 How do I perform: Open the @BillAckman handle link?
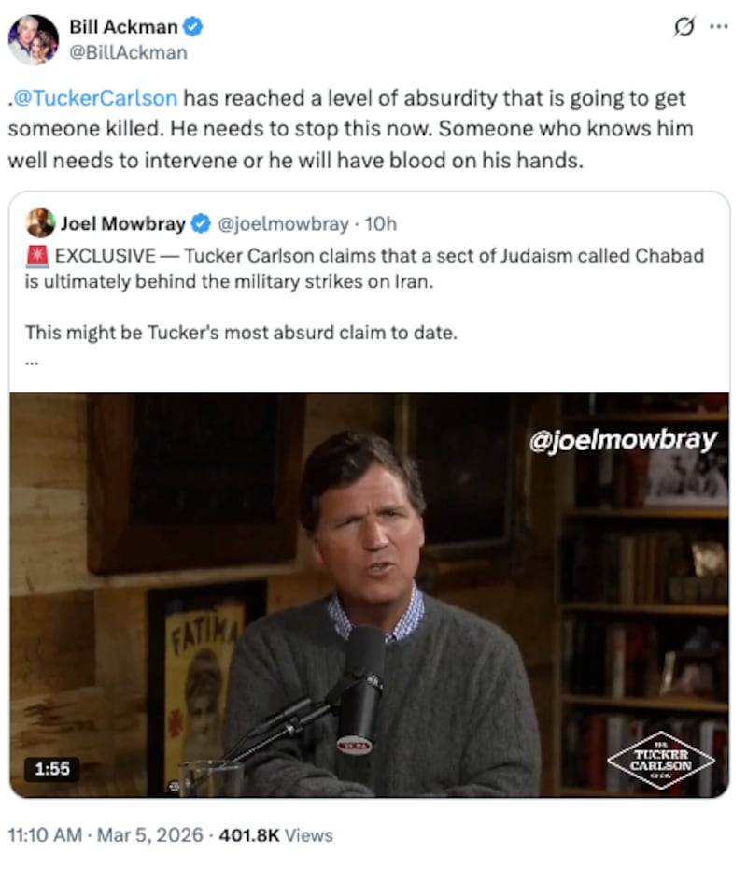pyautogui.click(x=128, y=52)
